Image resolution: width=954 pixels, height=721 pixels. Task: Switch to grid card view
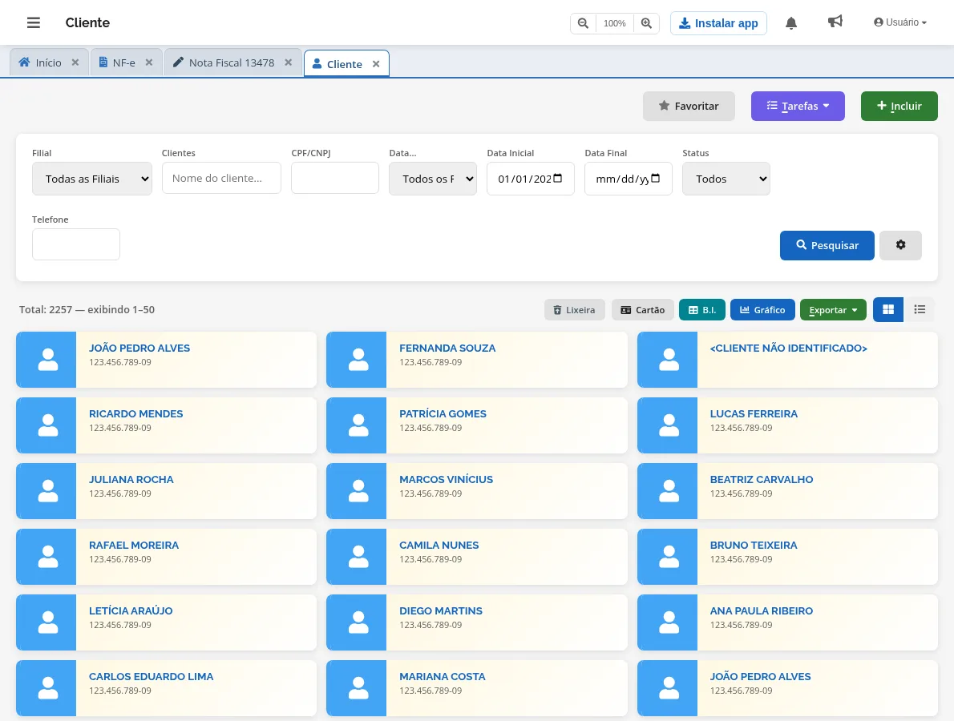888,309
